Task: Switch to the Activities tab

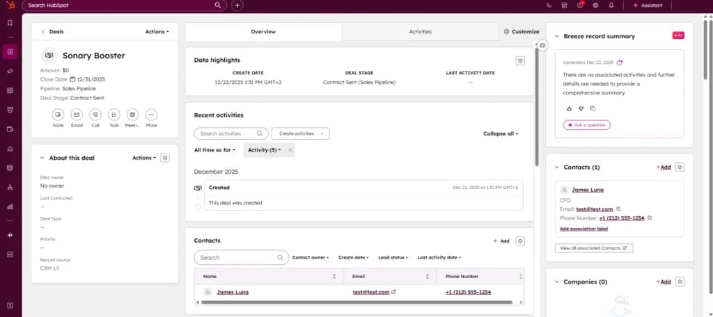Action: point(420,32)
